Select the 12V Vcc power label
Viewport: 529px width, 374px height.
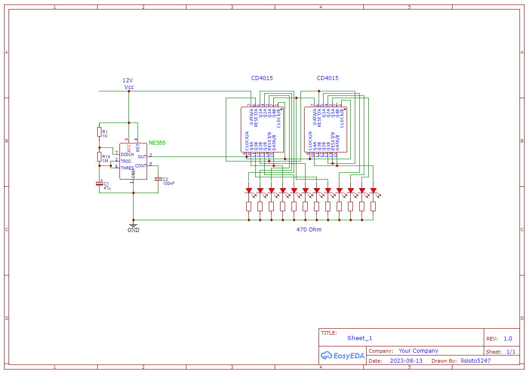pos(129,84)
